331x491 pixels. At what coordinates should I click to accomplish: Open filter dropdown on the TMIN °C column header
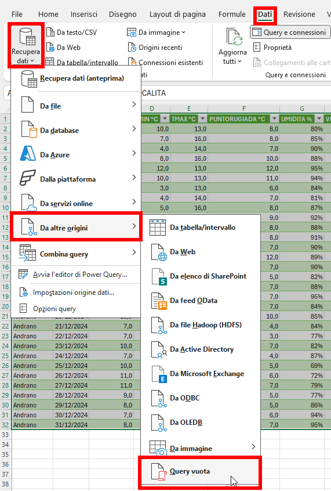click(x=165, y=119)
